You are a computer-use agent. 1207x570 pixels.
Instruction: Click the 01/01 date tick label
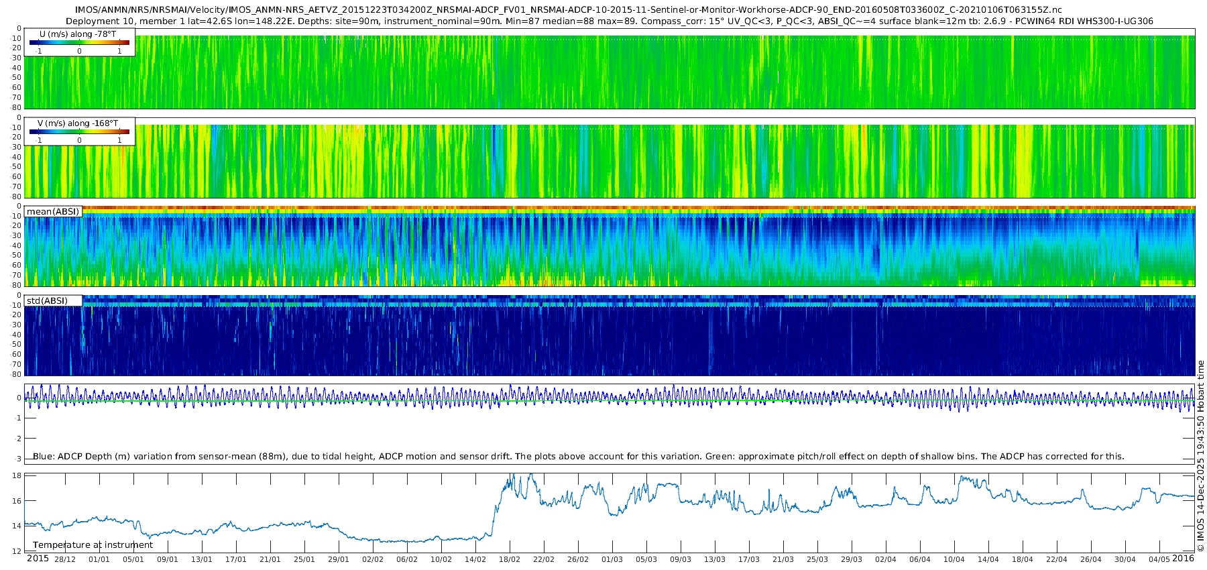tap(99, 559)
